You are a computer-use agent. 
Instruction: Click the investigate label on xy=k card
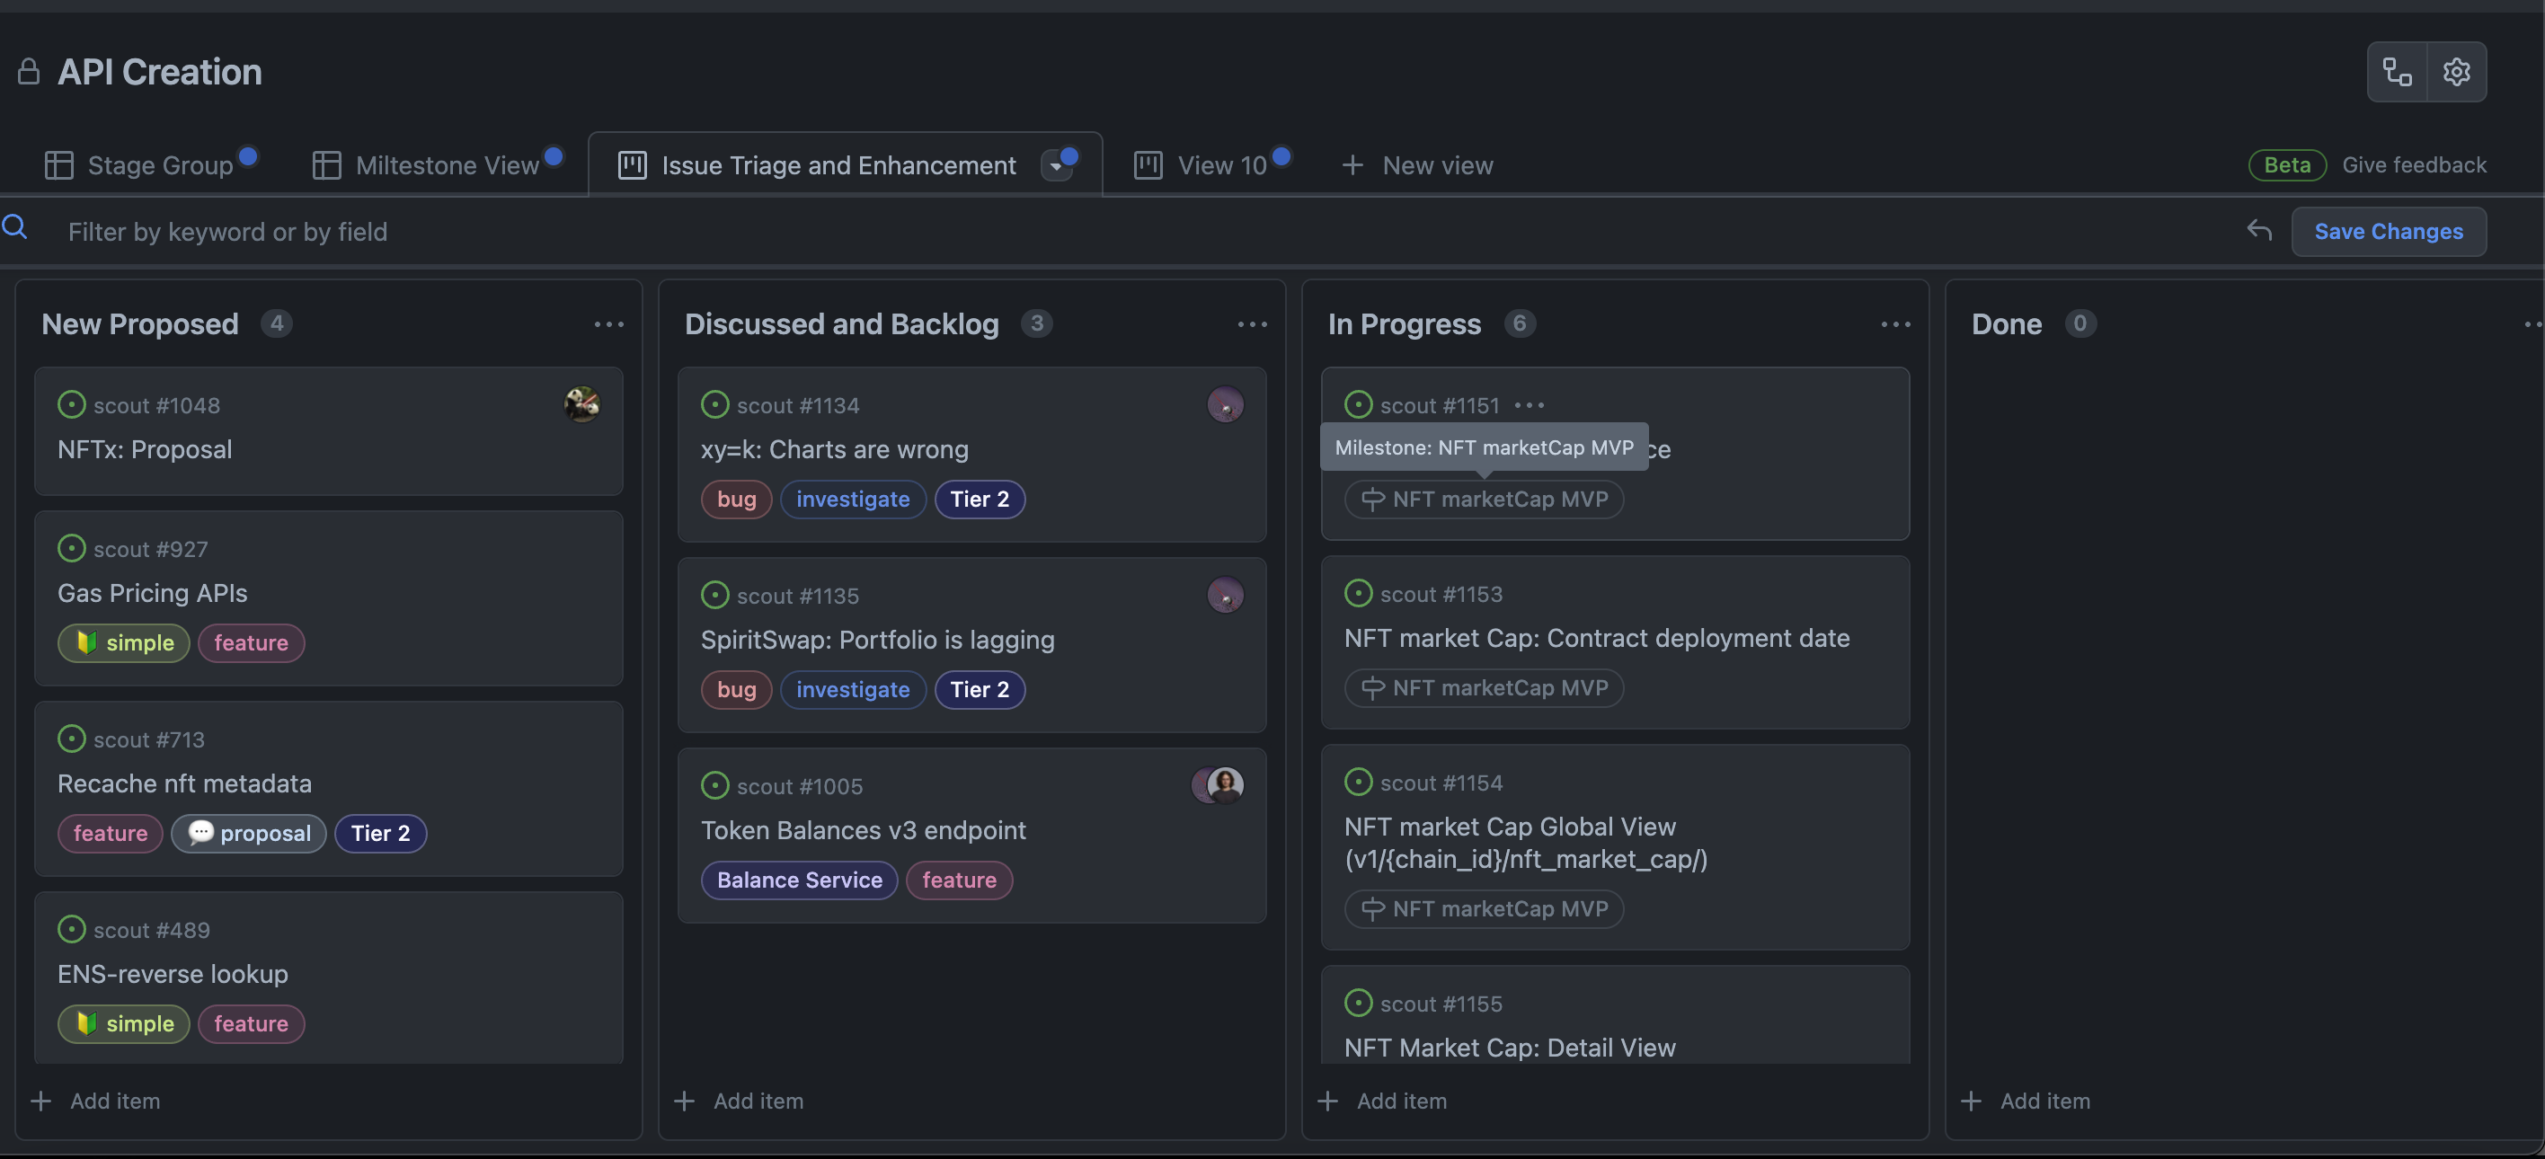pos(852,499)
